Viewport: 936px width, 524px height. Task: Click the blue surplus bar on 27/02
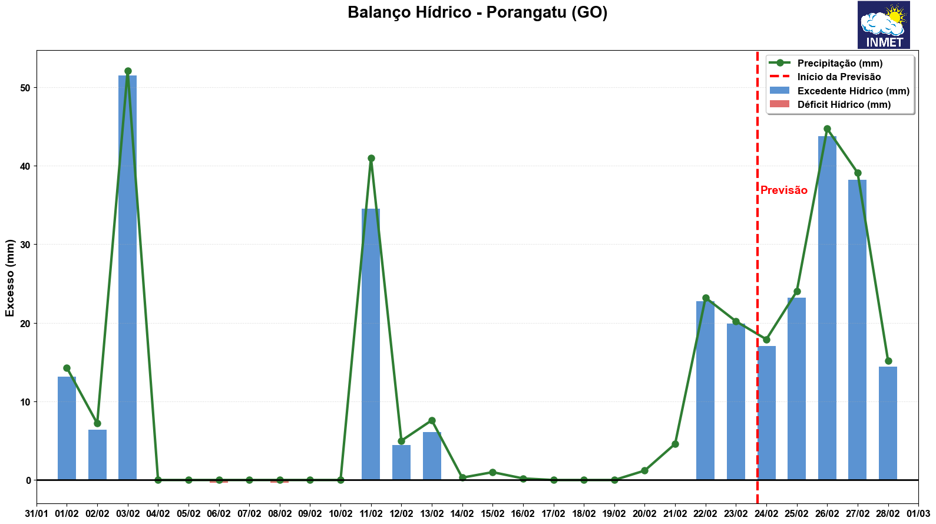[858, 330]
